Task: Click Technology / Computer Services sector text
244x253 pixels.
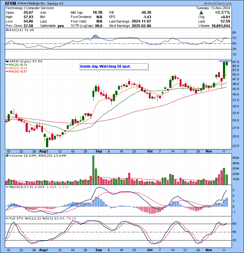Action: [x=30, y=8]
